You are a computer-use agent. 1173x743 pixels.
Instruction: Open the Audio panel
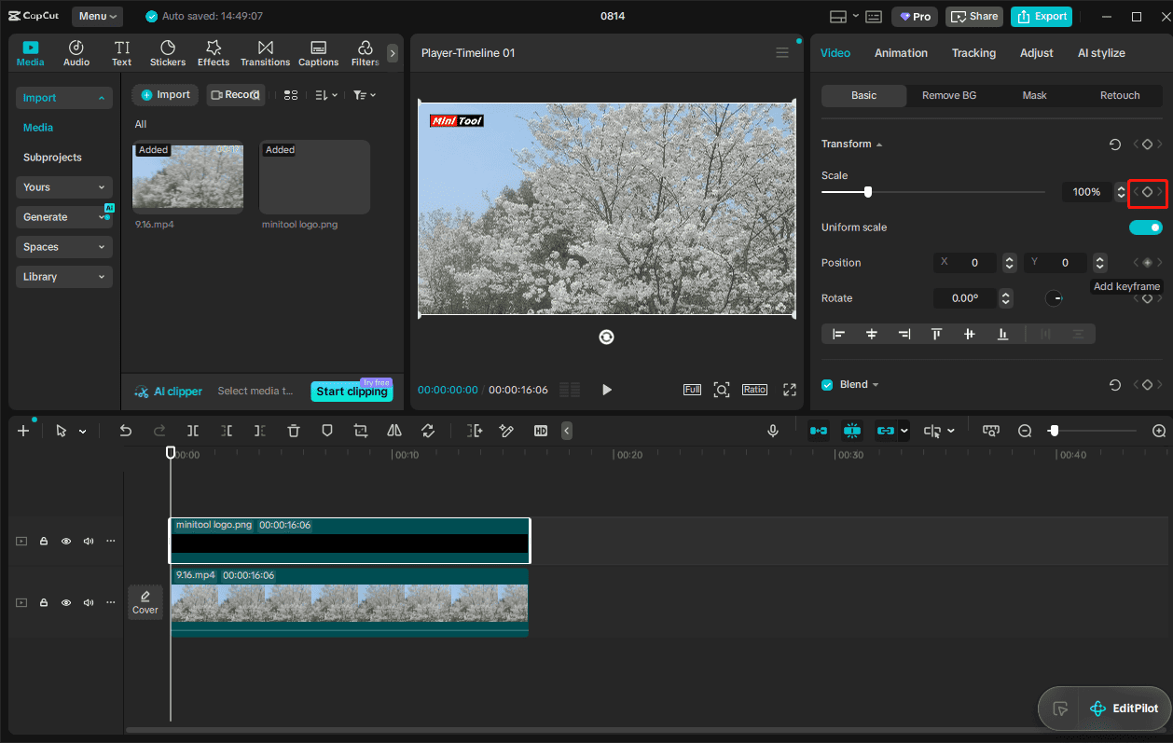click(x=76, y=53)
